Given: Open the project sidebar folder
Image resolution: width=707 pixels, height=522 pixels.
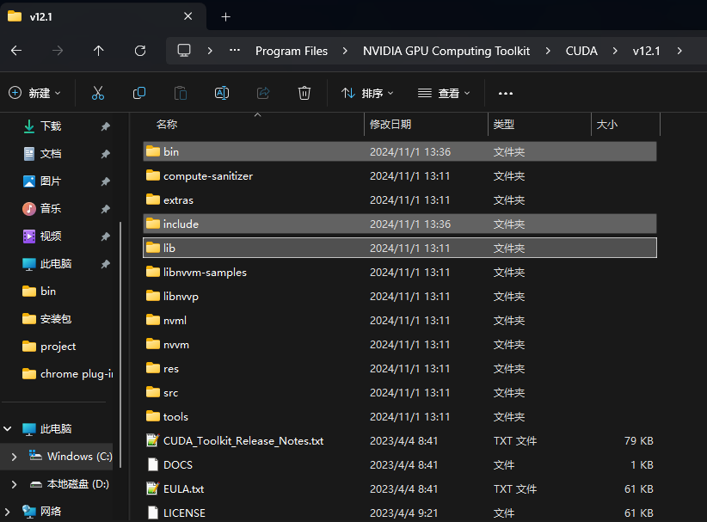Looking at the screenshot, I should (x=57, y=347).
